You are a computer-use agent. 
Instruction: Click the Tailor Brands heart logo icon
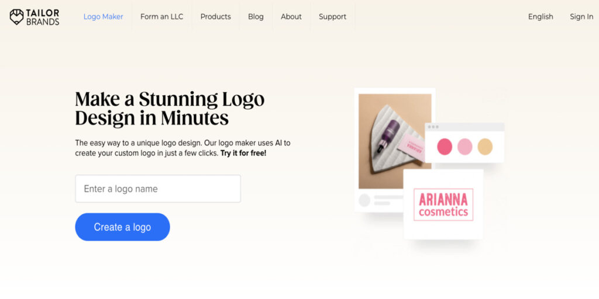(x=16, y=17)
